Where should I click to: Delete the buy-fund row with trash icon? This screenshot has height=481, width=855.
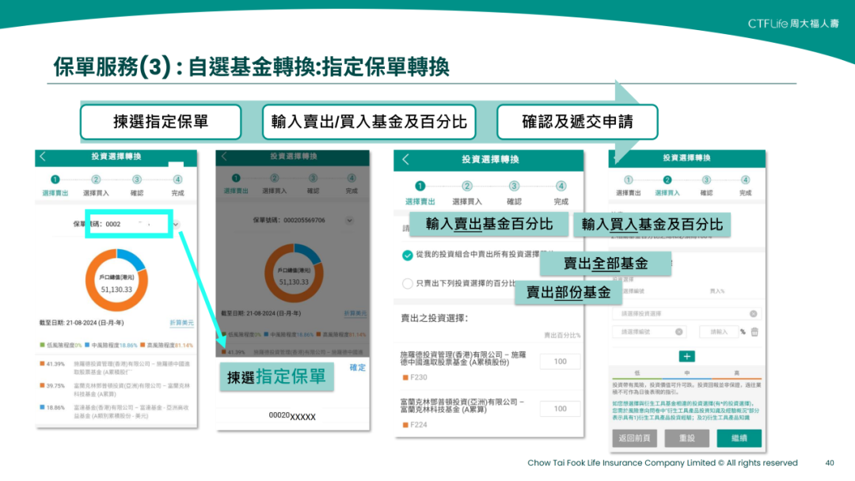pyautogui.click(x=754, y=331)
